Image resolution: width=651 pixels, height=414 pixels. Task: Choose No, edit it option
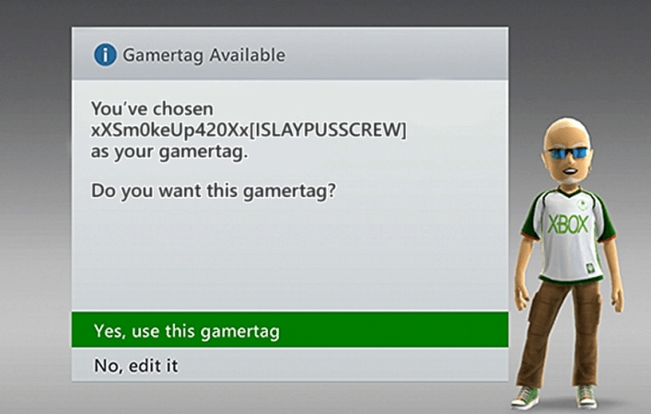click(x=290, y=364)
